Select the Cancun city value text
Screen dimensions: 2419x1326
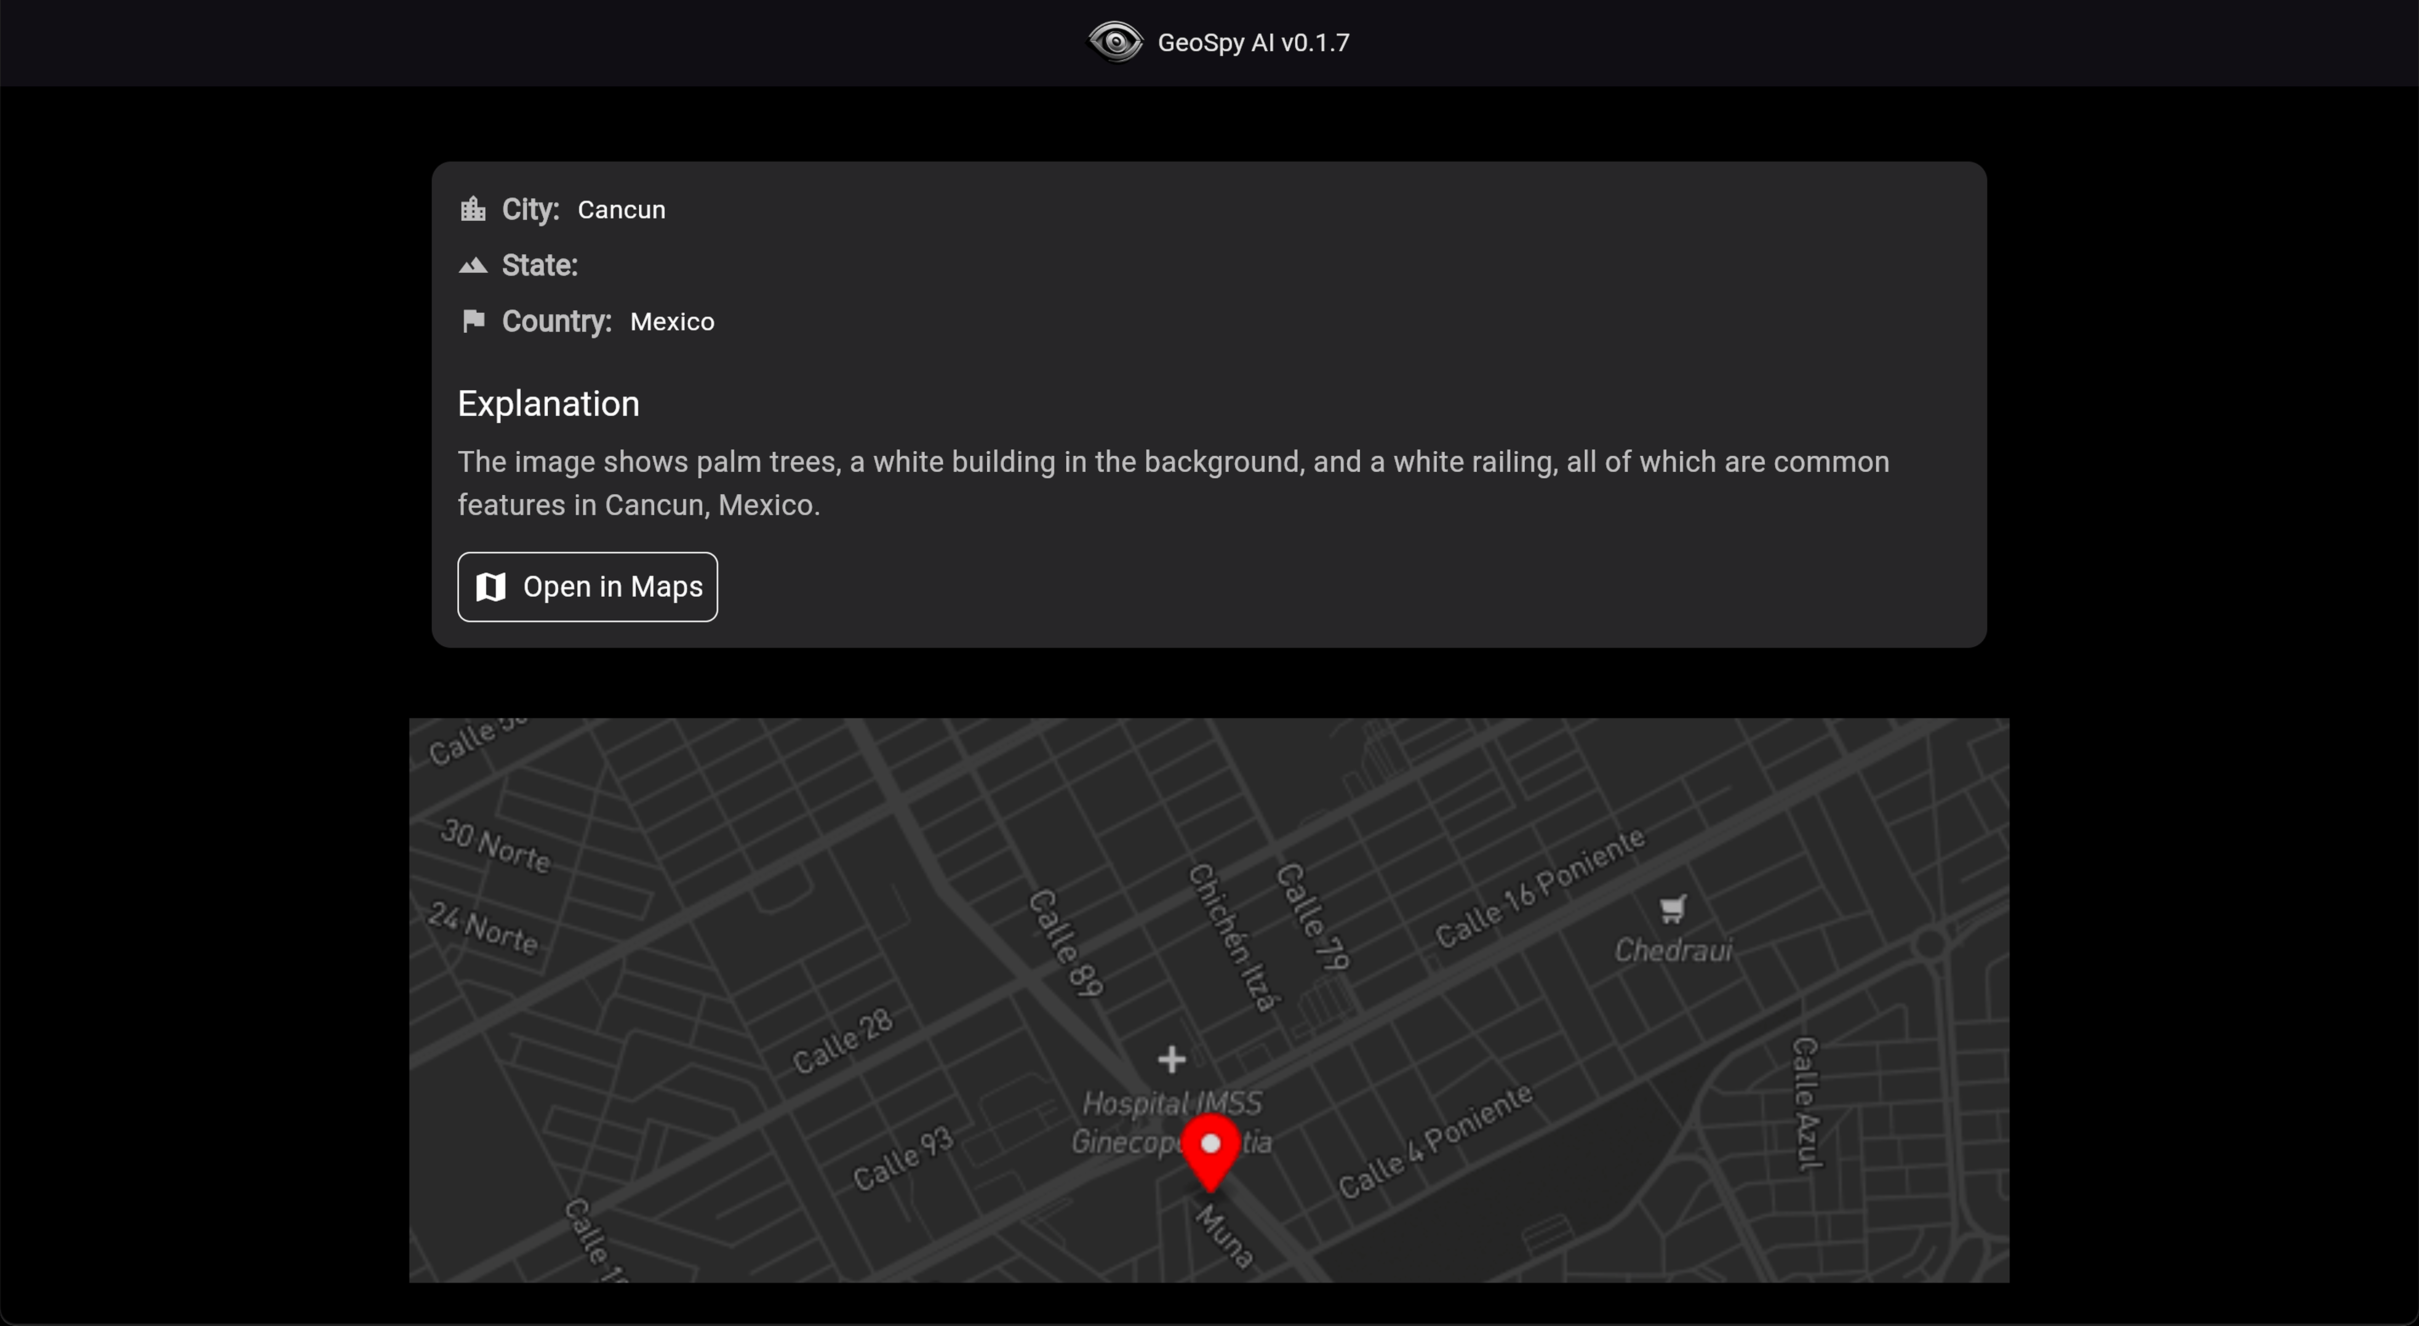click(x=621, y=210)
